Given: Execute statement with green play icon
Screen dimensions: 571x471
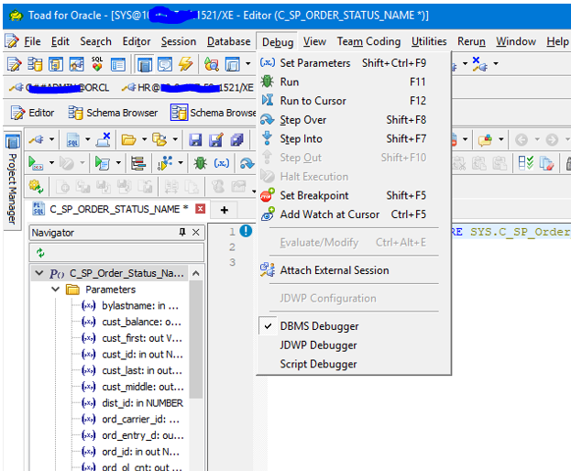Looking at the screenshot, I should coord(36,163).
